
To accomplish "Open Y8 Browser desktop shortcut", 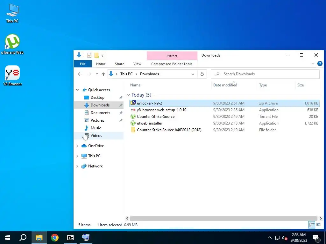I will pyautogui.click(x=12, y=76).
